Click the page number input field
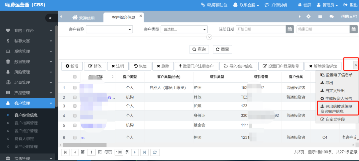Screen dimensions: 359x161 coord(91,152)
